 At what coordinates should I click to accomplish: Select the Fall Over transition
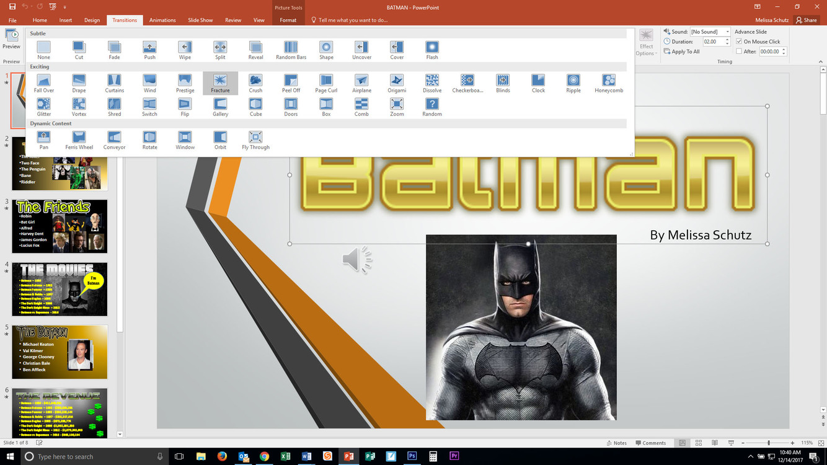[x=43, y=83]
